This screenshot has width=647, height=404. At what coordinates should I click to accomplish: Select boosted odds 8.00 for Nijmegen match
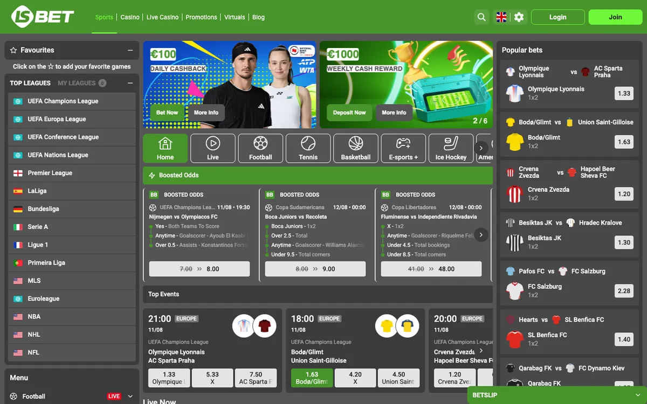[x=199, y=269]
